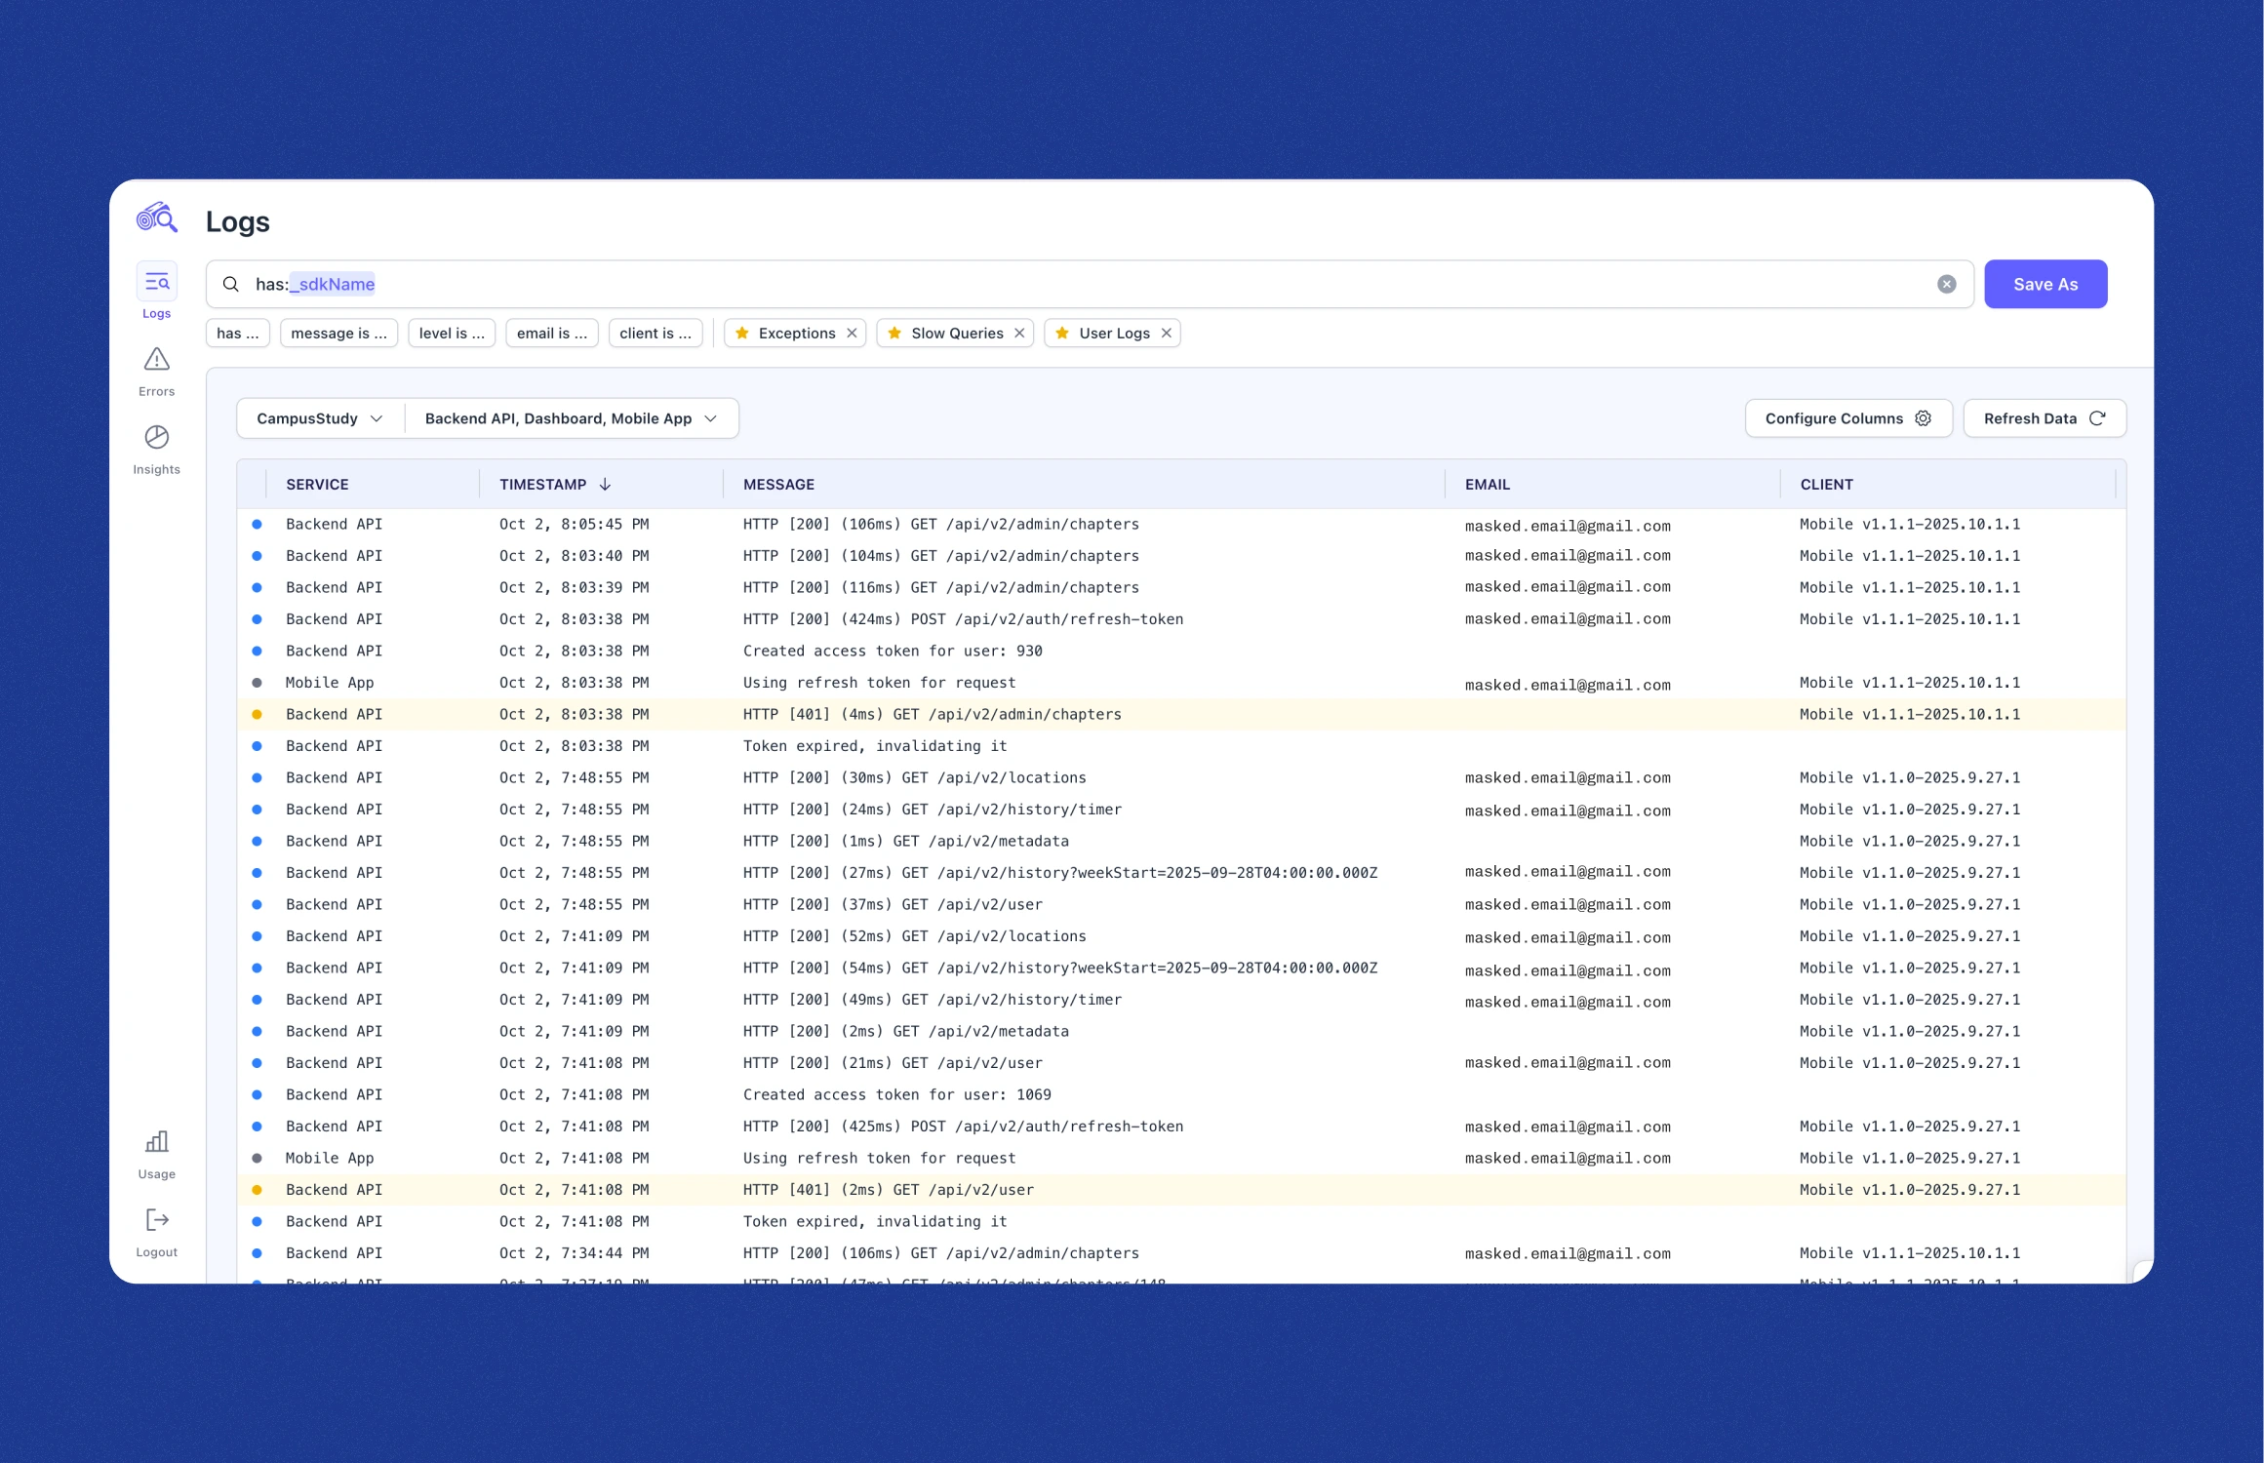
Task: Open the 'level is ...' filter chip
Action: 451,334
